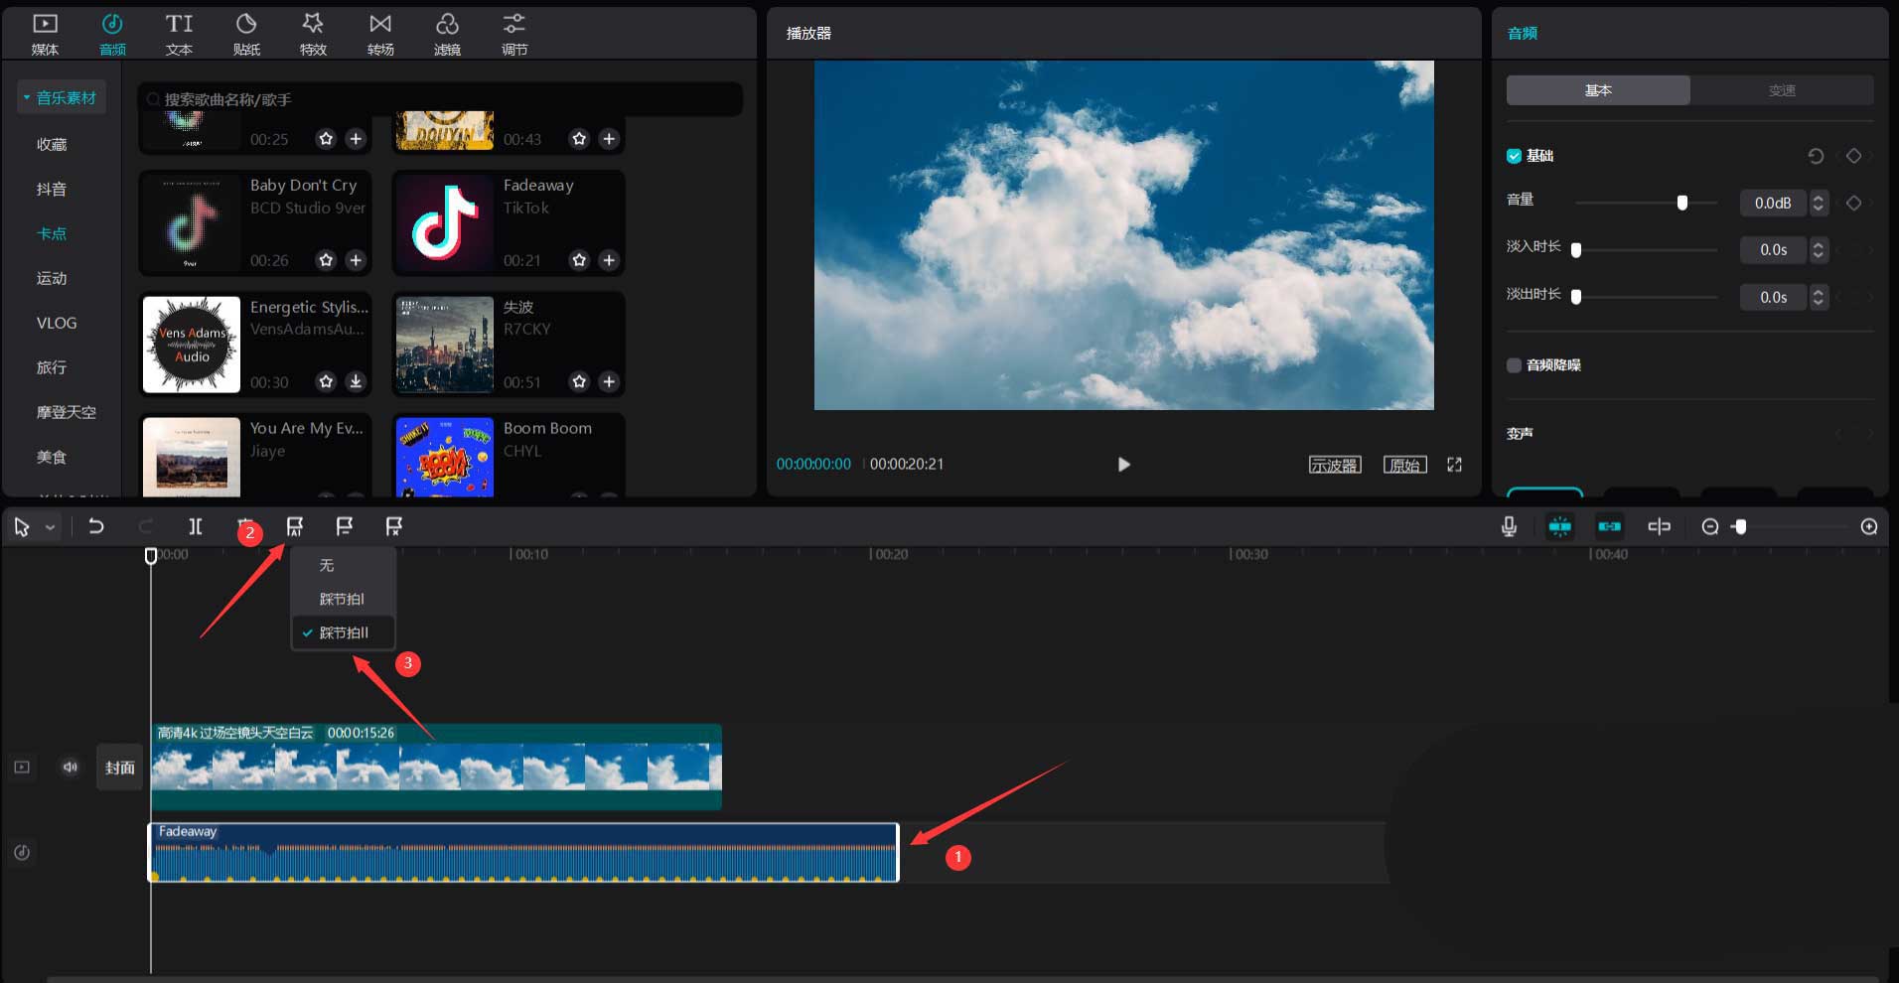Click the 封面 cover button
This screenshot has height=983, width=1899.
tap(120, 767)
